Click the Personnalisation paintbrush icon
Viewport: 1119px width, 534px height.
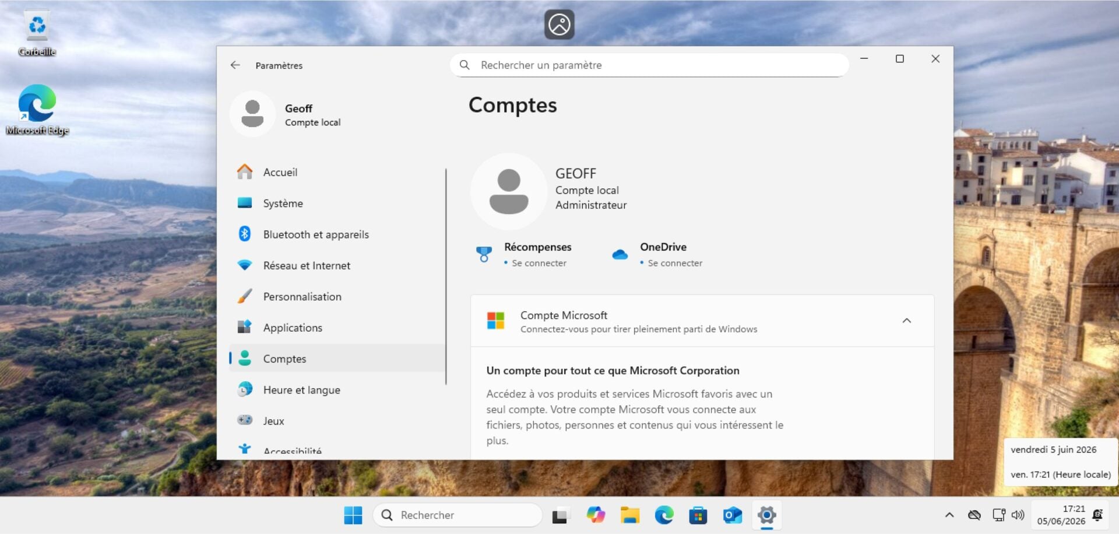pos(245,296)
